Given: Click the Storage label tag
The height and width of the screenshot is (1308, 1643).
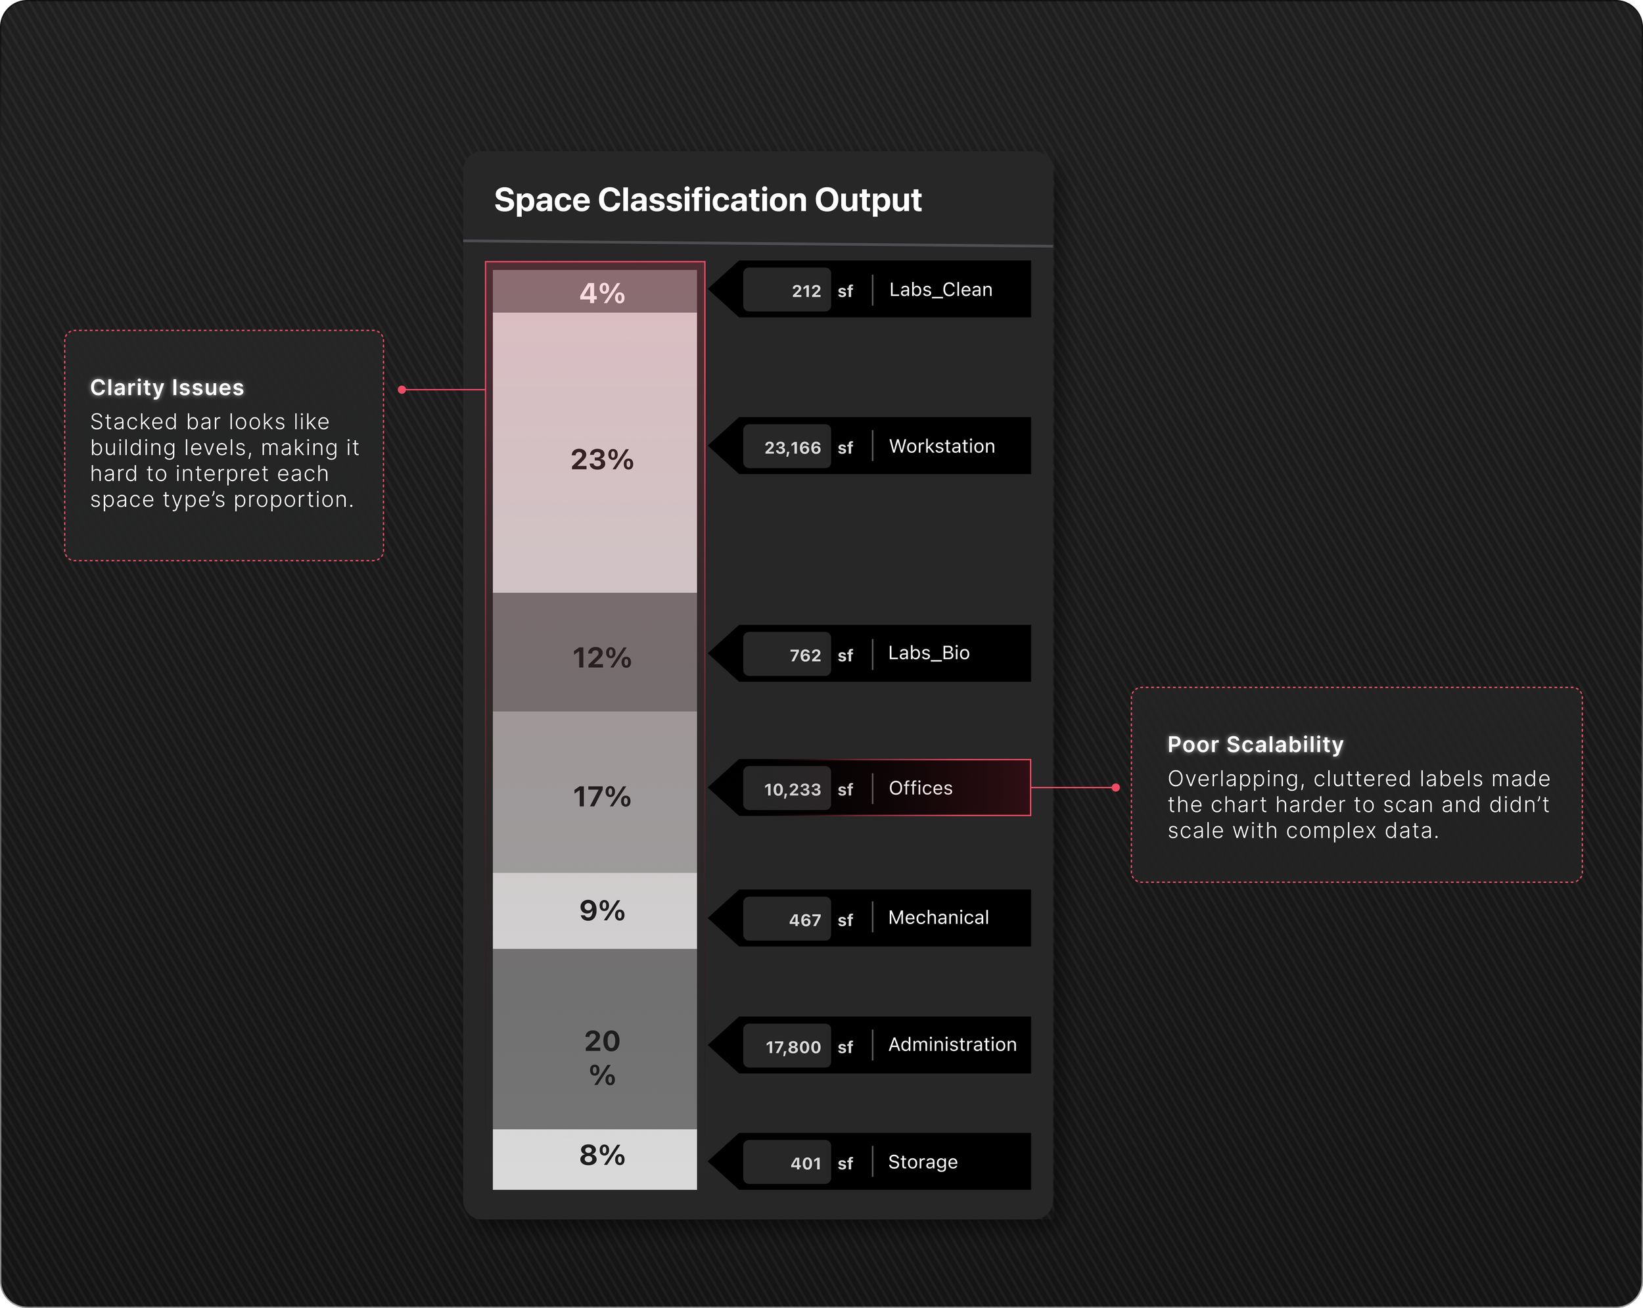Looking at the screenshot, I should point(922,1161).
